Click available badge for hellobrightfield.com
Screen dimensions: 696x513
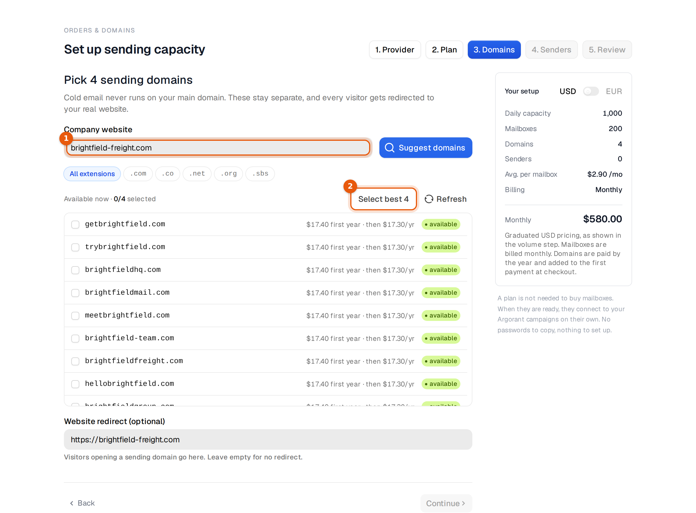click(441, 384)
